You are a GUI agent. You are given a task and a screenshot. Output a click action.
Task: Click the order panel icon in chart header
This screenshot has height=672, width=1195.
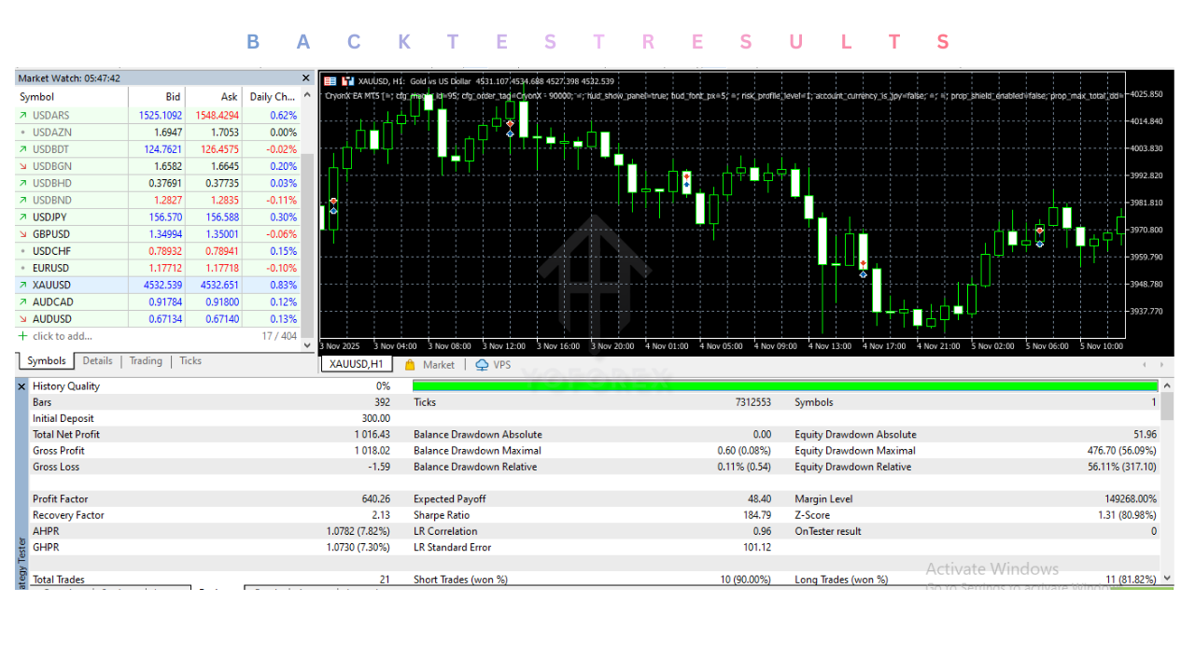pos(329,81)
